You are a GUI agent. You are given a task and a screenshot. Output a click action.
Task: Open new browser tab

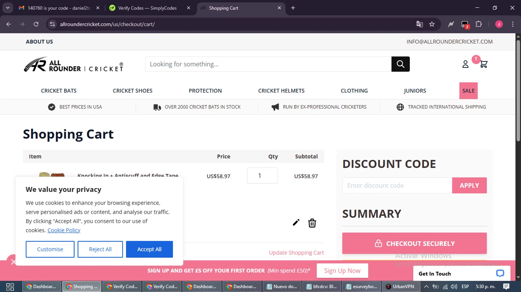click(293, 8)
